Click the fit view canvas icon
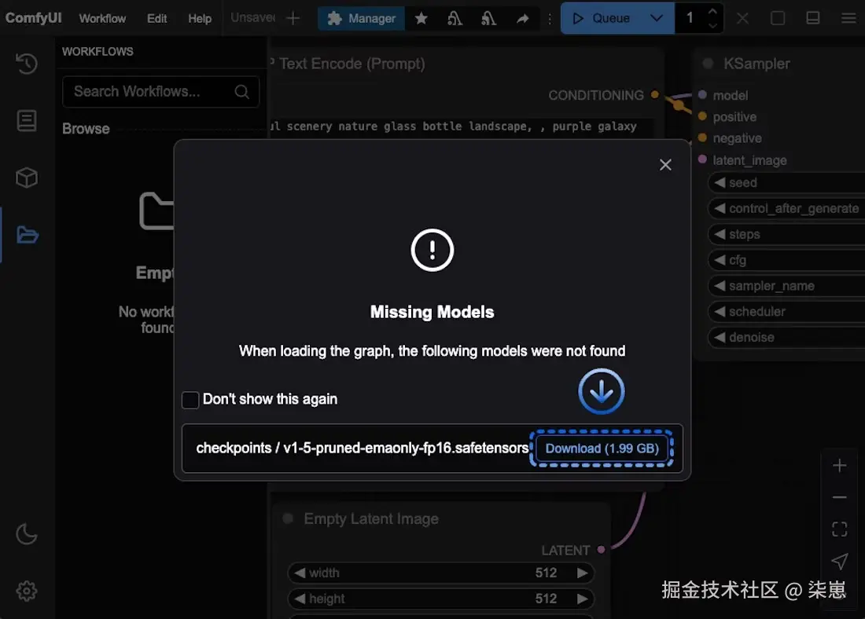Image resolution: width=865 pixels, height=619 pixels. [839, 529]
